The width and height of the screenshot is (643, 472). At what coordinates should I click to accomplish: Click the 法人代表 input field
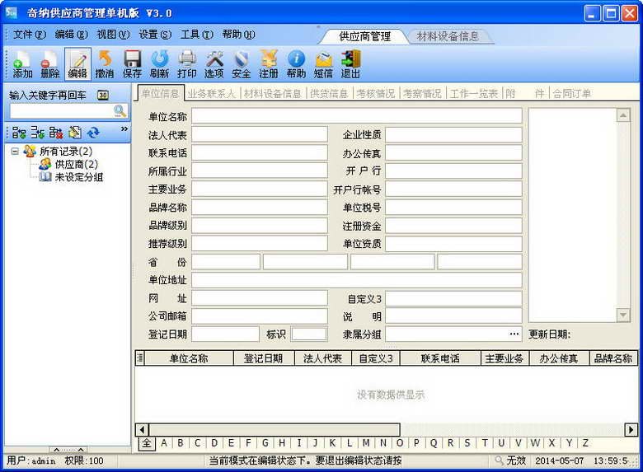[x=259, y=134]
